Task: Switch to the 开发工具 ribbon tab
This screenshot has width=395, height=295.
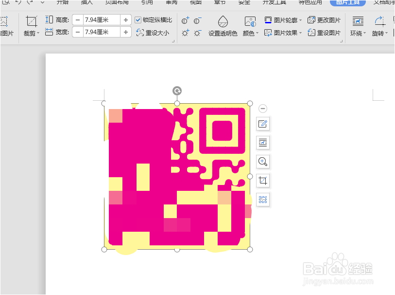Action: [x=275, y=2]
